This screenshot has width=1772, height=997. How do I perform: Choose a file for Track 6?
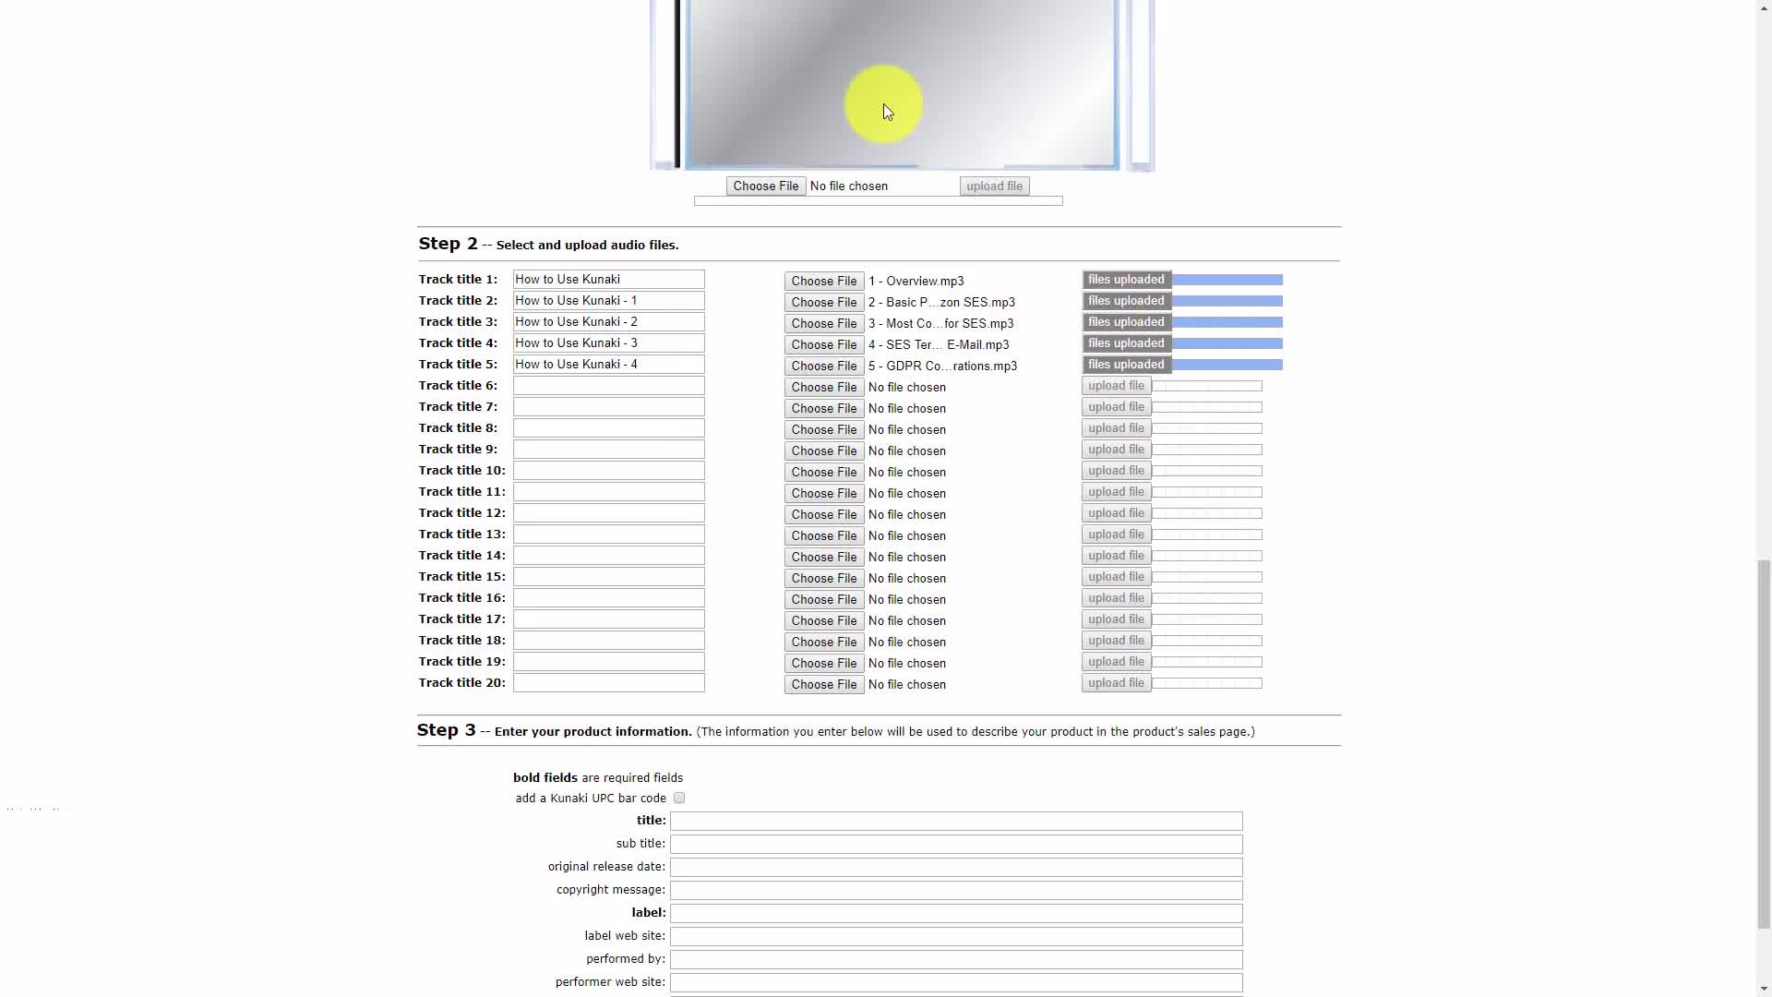pos(824,387)
